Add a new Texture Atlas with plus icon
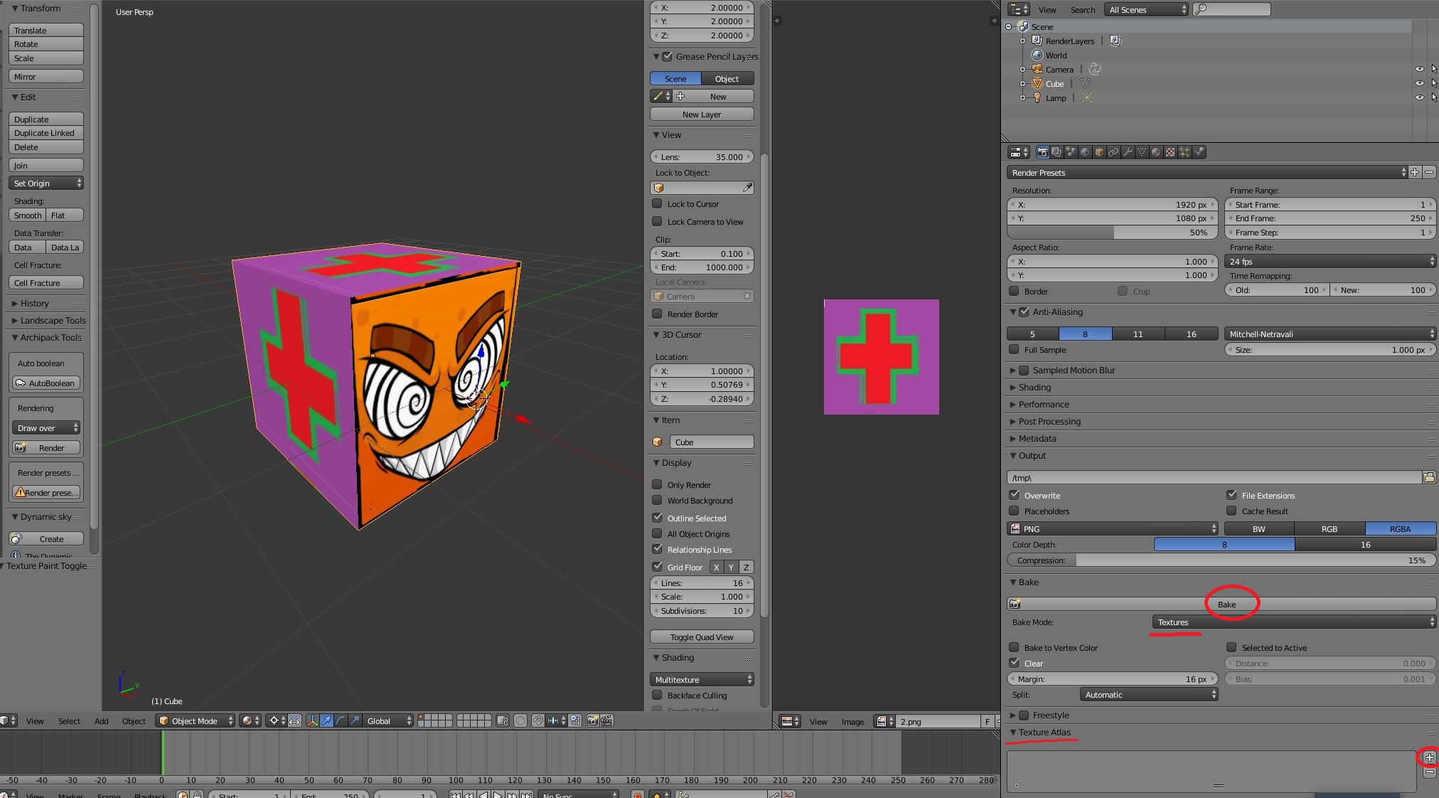Screen dimensions: 1439x798 (x=1429, y=757)
